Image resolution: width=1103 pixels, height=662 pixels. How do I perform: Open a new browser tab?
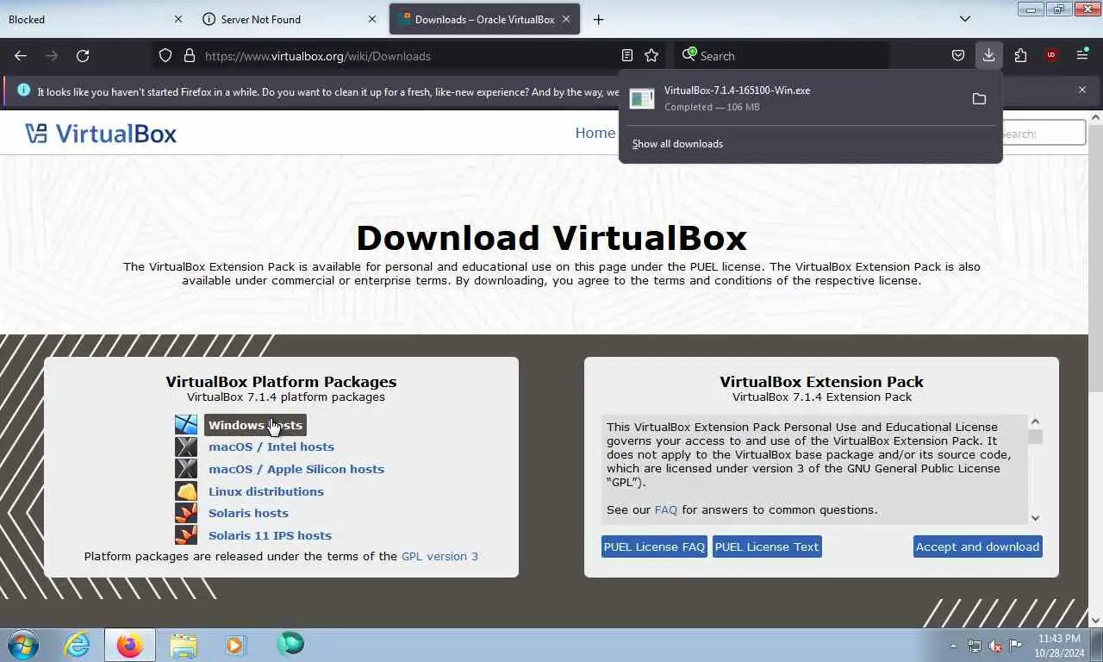[x=598, y=19]
